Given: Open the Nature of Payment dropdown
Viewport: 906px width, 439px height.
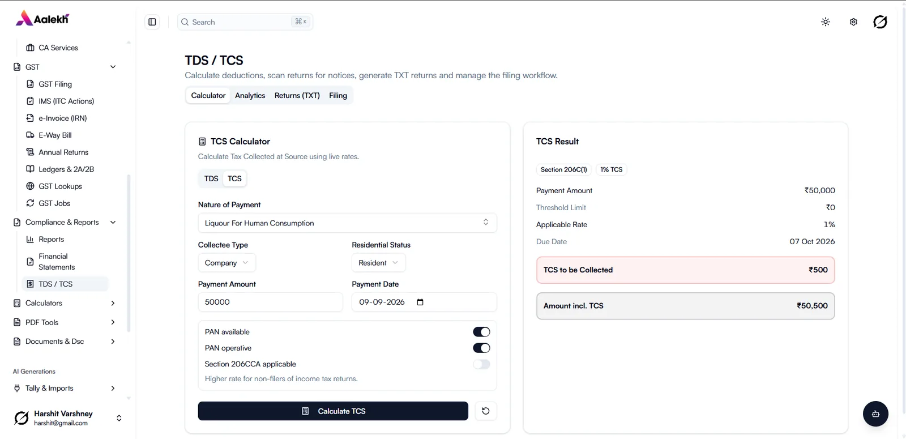Looking at the screenshot, I should pyautogui.click(x=347, y=223).
